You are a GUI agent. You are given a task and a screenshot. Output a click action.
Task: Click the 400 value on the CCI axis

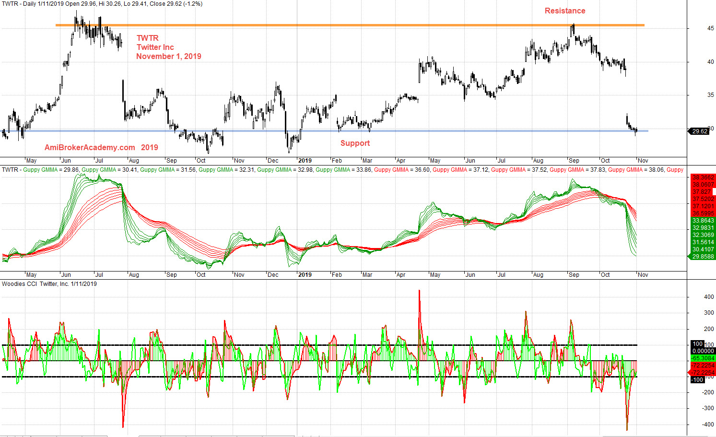(x=708, y=297)
